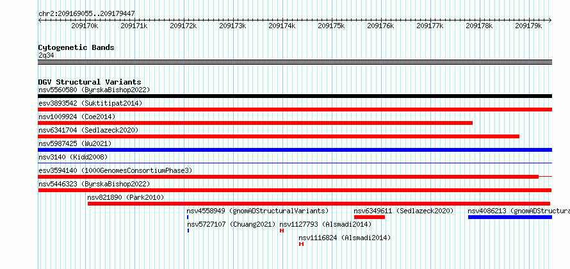Click the esv3893542 red variant bar
The height and width of the screenshot is (269, 570).
[295, 110]
